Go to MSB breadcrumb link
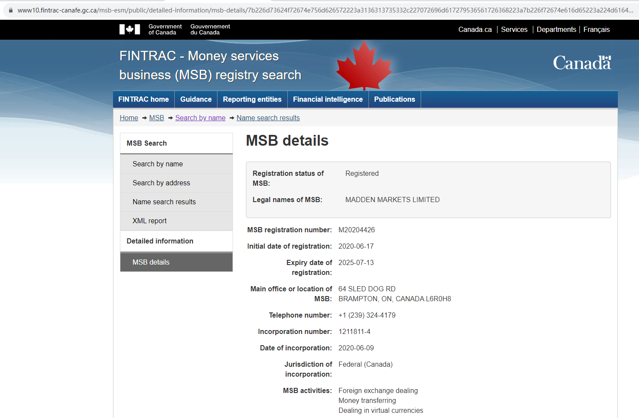 [x=157, y=118]
